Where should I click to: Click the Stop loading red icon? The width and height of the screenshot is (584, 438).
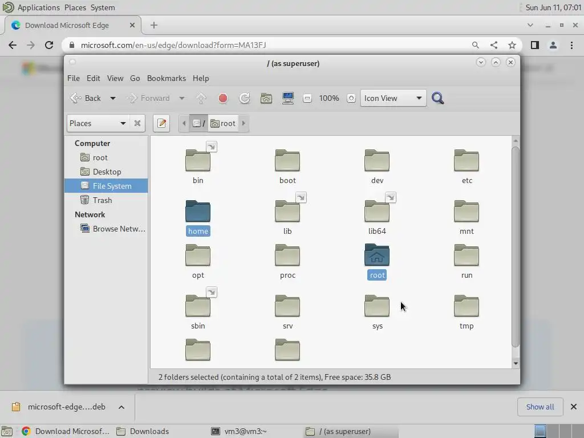tap(223, 98)
